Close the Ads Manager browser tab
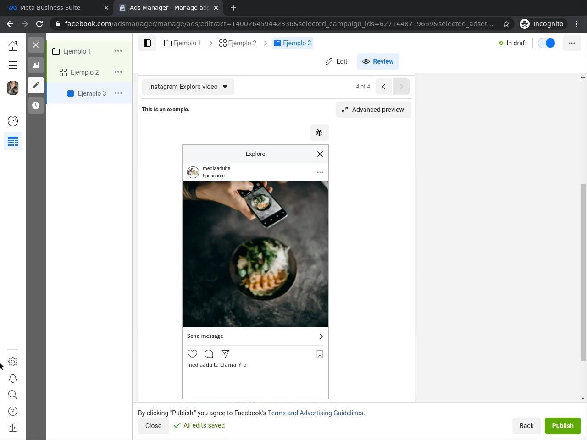Viewport: 587px width, 440px height. point(216,8)
